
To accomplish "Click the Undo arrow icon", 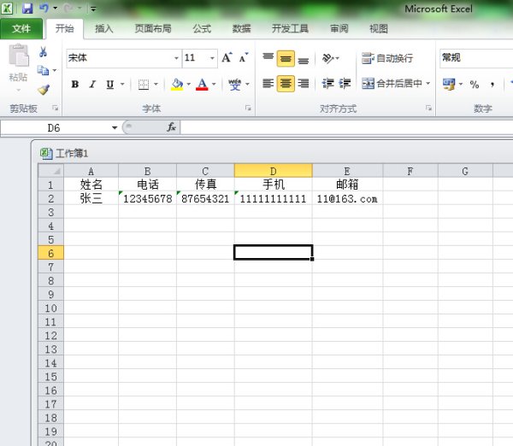I will [x=44, y=9].
